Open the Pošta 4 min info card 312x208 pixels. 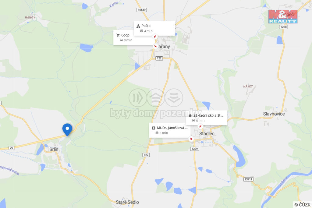(154, 28)
